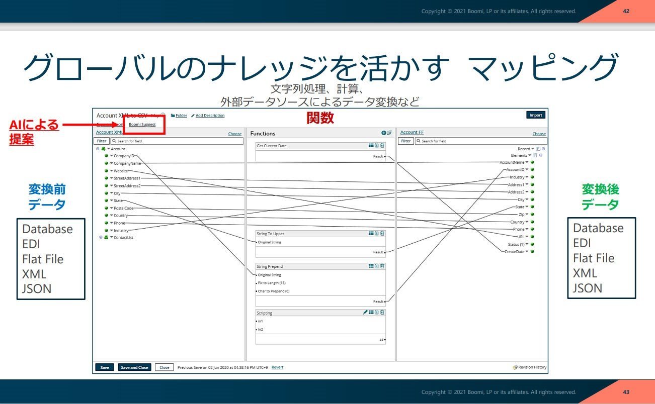
Task: Click green cube icon beside CreateDate
Action: 532,252
